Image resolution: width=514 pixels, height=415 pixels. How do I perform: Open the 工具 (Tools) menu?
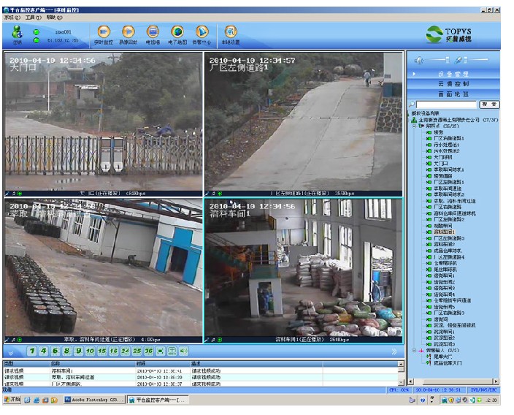[x=31, y=17]
